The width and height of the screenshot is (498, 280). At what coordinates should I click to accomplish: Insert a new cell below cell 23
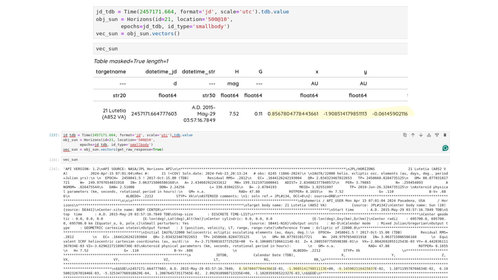click(437, 135)
